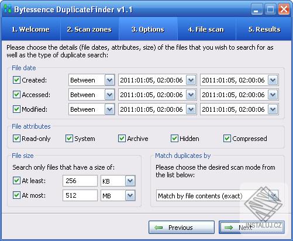Expand the Created start date picker

click(x=191, y=80)
